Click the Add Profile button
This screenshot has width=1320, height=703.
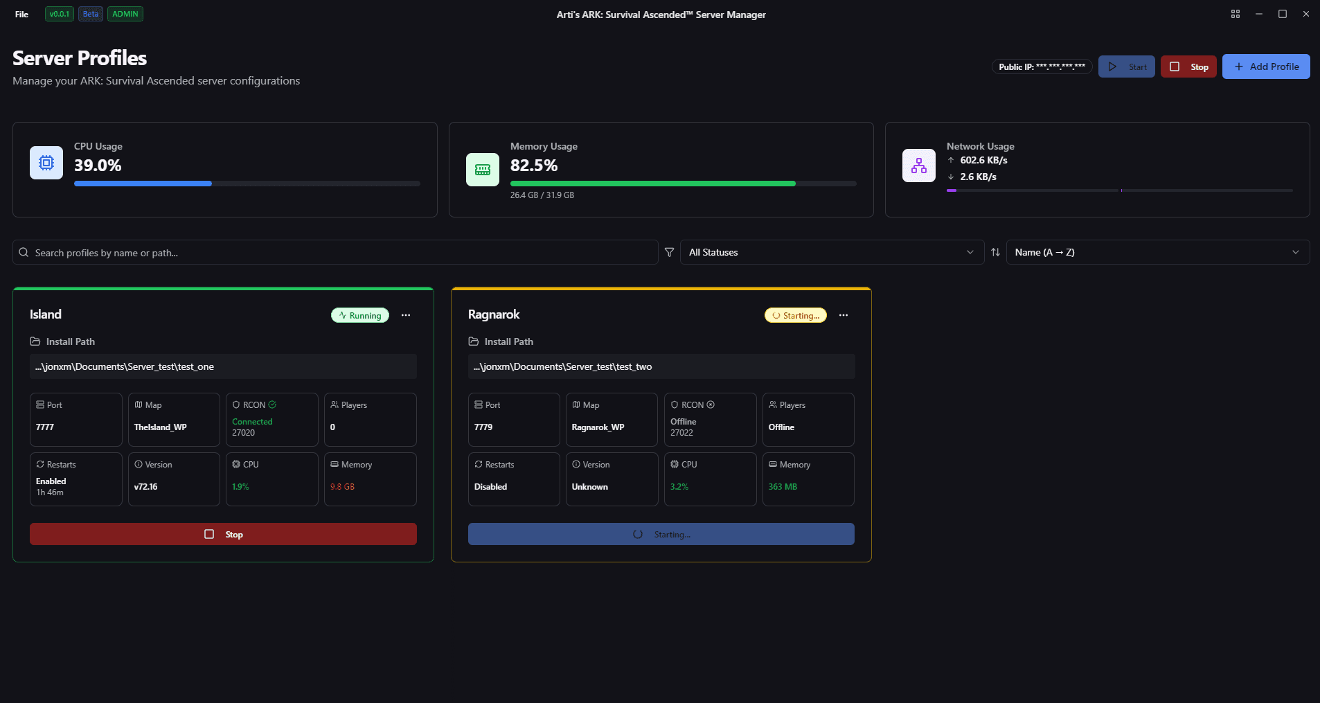(1265, 66)
